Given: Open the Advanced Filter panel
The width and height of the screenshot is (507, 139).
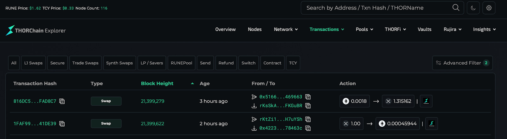Looking at the screenshot, I should 462,63.
